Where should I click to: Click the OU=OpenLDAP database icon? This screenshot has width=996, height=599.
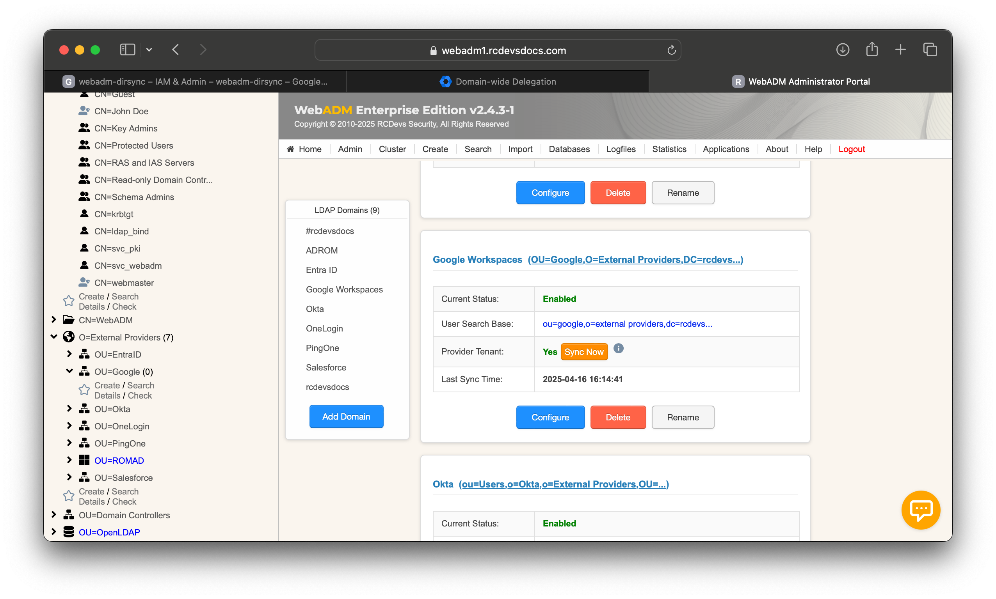point(69,532)
